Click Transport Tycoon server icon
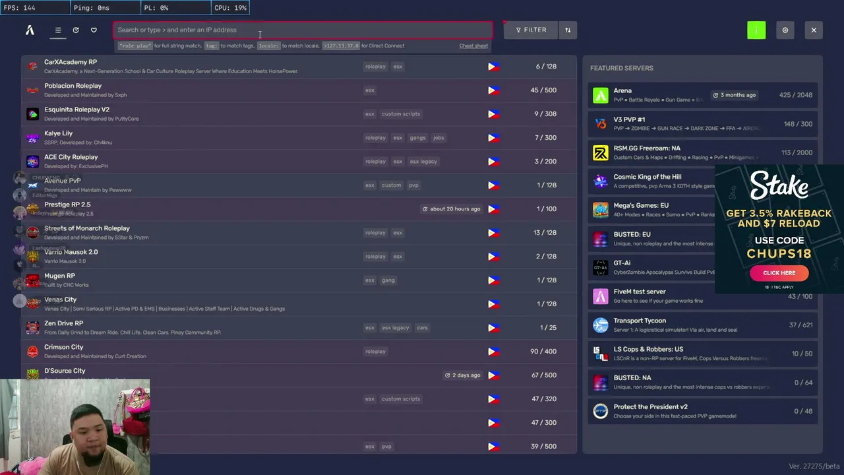The image size is (844, 475). pyautogui.click(x=600, y=325)
